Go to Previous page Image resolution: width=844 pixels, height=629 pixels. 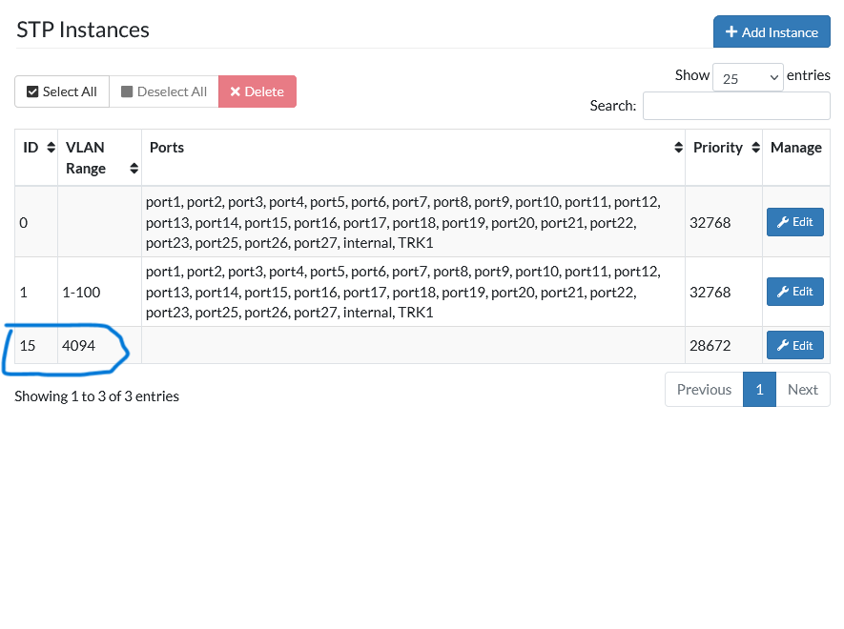704,389
